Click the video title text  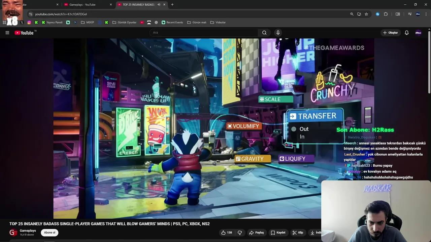[x=109, y=224]
